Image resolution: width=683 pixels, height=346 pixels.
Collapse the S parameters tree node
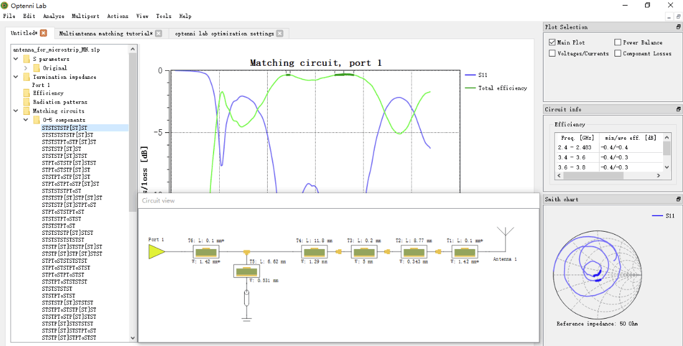click(x=16, y=58)
